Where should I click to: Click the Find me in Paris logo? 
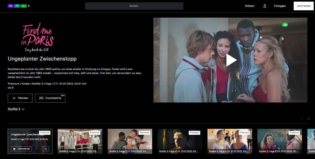pos(37,37)
